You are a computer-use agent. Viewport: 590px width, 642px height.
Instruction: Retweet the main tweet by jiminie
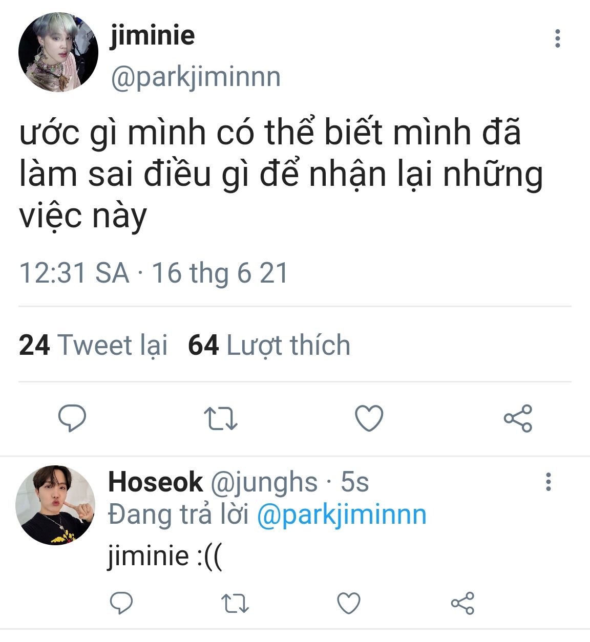click(220, 418)
